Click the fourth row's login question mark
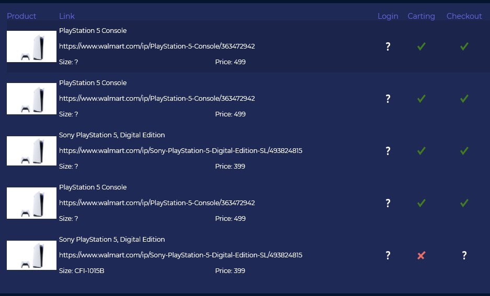The image size is (490, 296). 388,204
